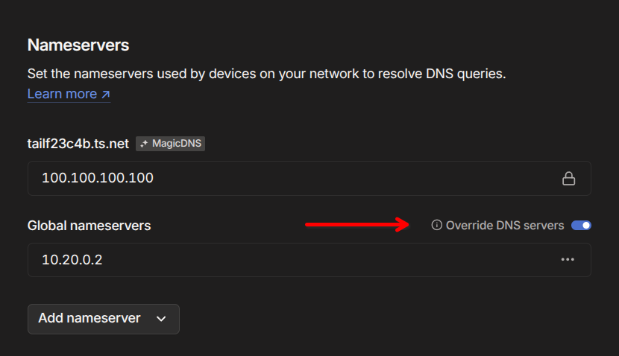
Task: Open the Learn more link
Action: [62, 94]
